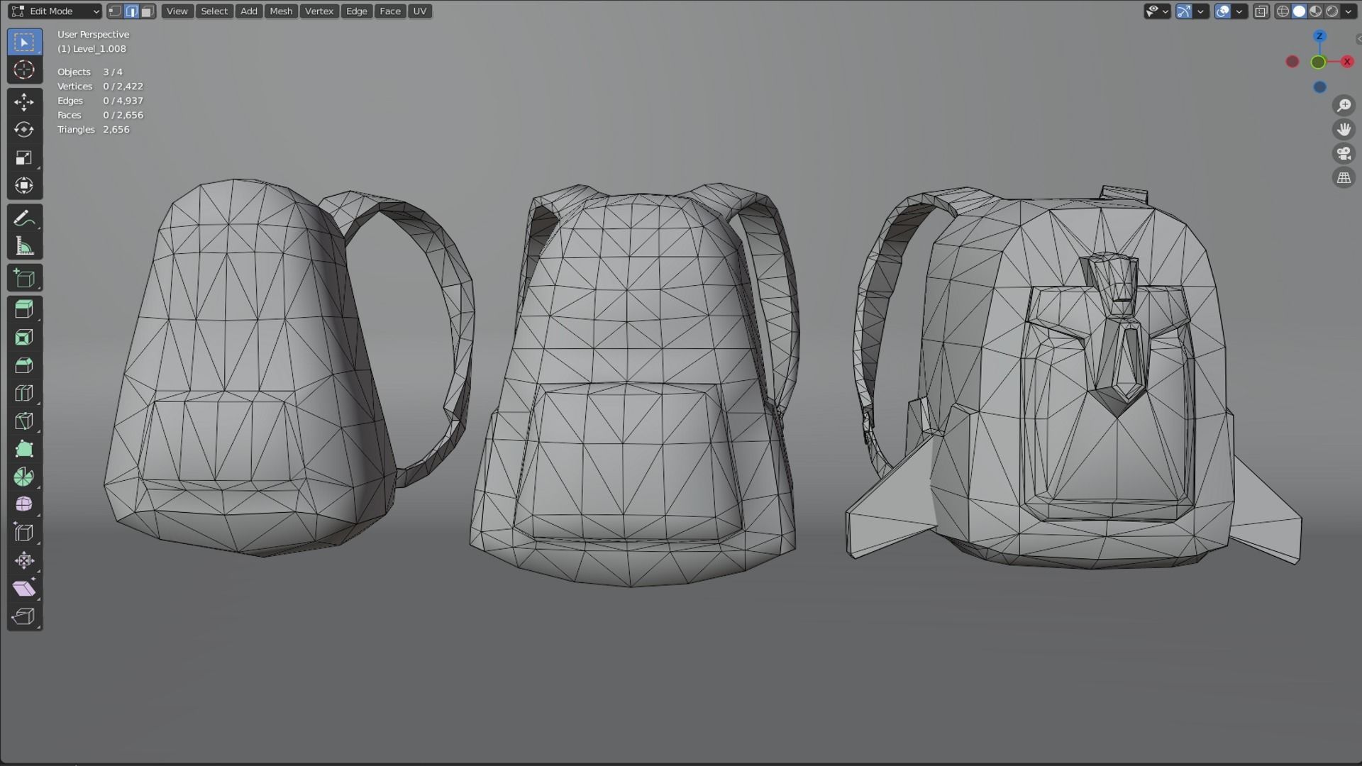The image size is (1362, 766).
Task: Click the left backpack model
Action: [x=248, y=369]
